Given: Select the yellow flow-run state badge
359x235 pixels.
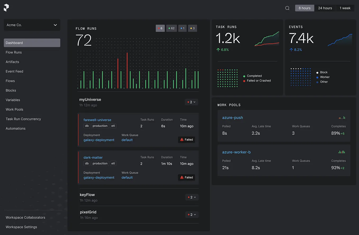Looking at the screenshot, I should [192, 28].
